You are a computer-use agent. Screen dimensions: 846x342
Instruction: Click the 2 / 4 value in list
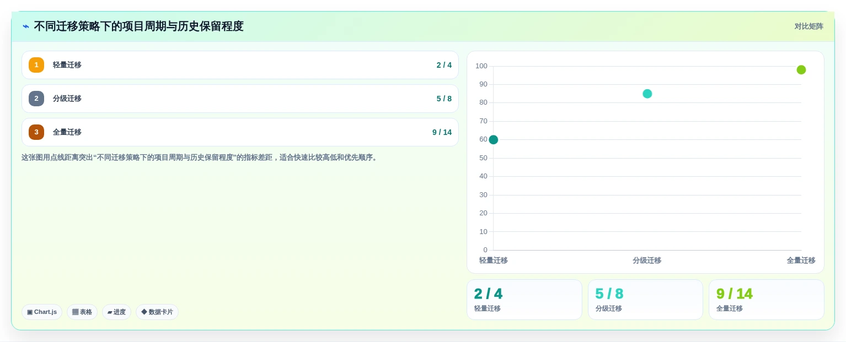click(x=444, y=65)
